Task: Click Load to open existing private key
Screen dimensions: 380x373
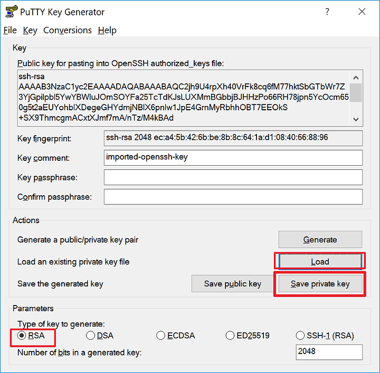Action: coord(320,261)
